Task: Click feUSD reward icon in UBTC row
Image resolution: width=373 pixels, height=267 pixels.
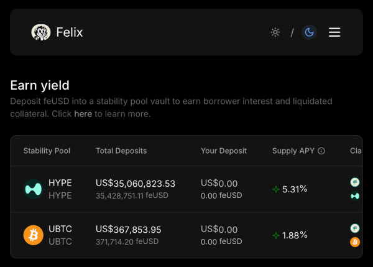Action: [355, 228]
